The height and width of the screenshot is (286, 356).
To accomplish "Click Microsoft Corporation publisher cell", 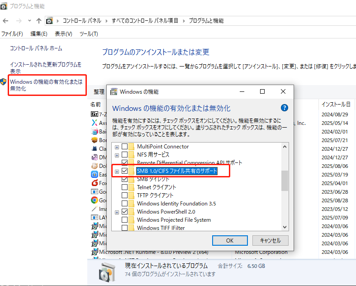I will pos(261,252).
